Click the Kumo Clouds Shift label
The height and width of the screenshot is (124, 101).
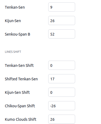[21, 119]
